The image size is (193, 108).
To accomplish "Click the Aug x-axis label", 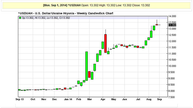I will (149, 99).
